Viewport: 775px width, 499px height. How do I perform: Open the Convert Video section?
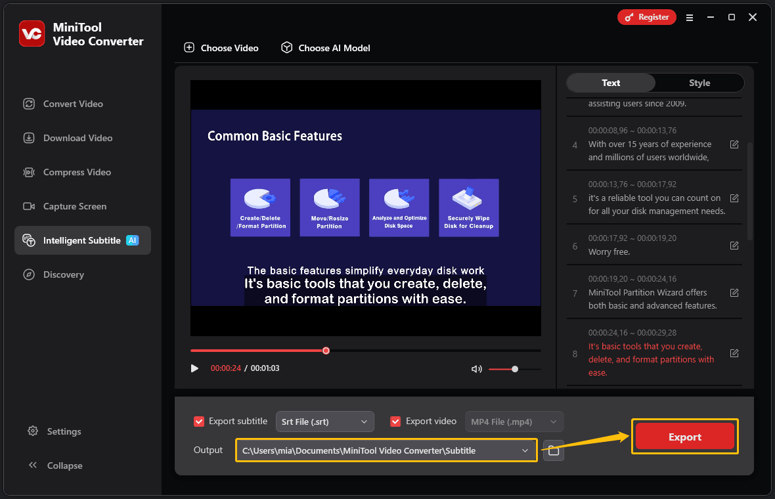[72, 104]
